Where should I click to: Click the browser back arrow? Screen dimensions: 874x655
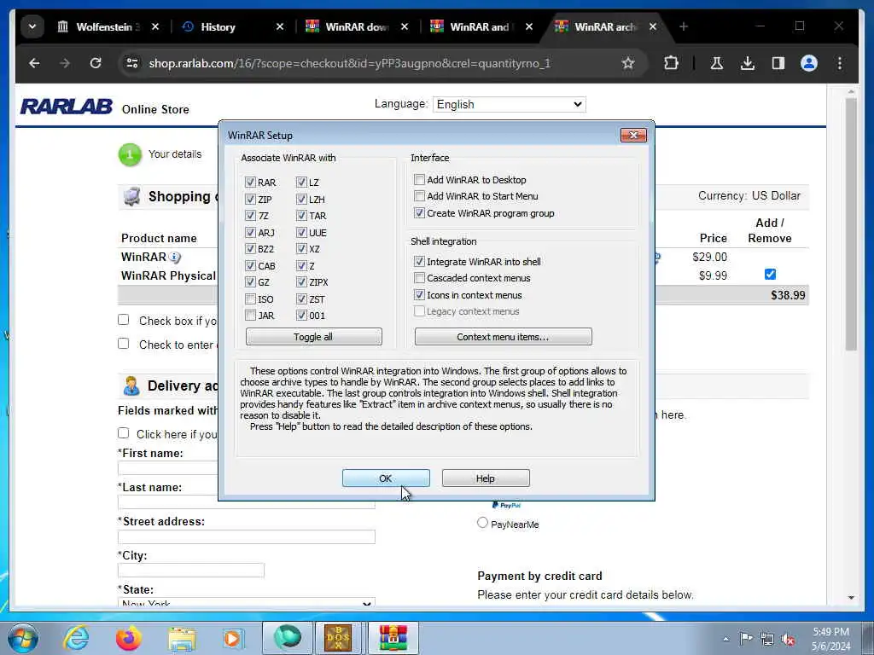(34, 63)
